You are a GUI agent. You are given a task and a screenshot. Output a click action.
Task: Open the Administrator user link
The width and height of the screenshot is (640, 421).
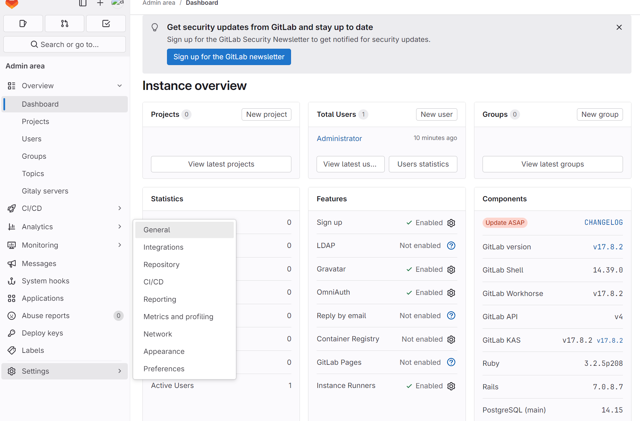[339, 139]
